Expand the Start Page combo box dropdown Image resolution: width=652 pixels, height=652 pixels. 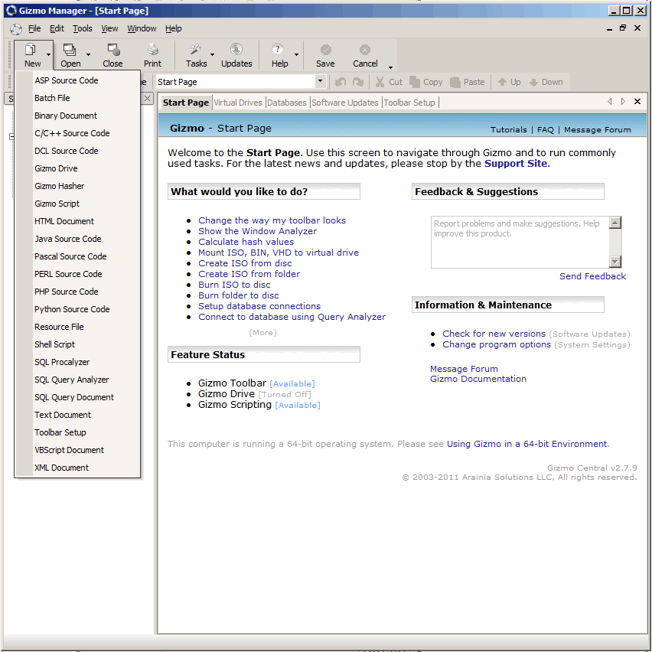pyautogui.click(x=320, y=81)
